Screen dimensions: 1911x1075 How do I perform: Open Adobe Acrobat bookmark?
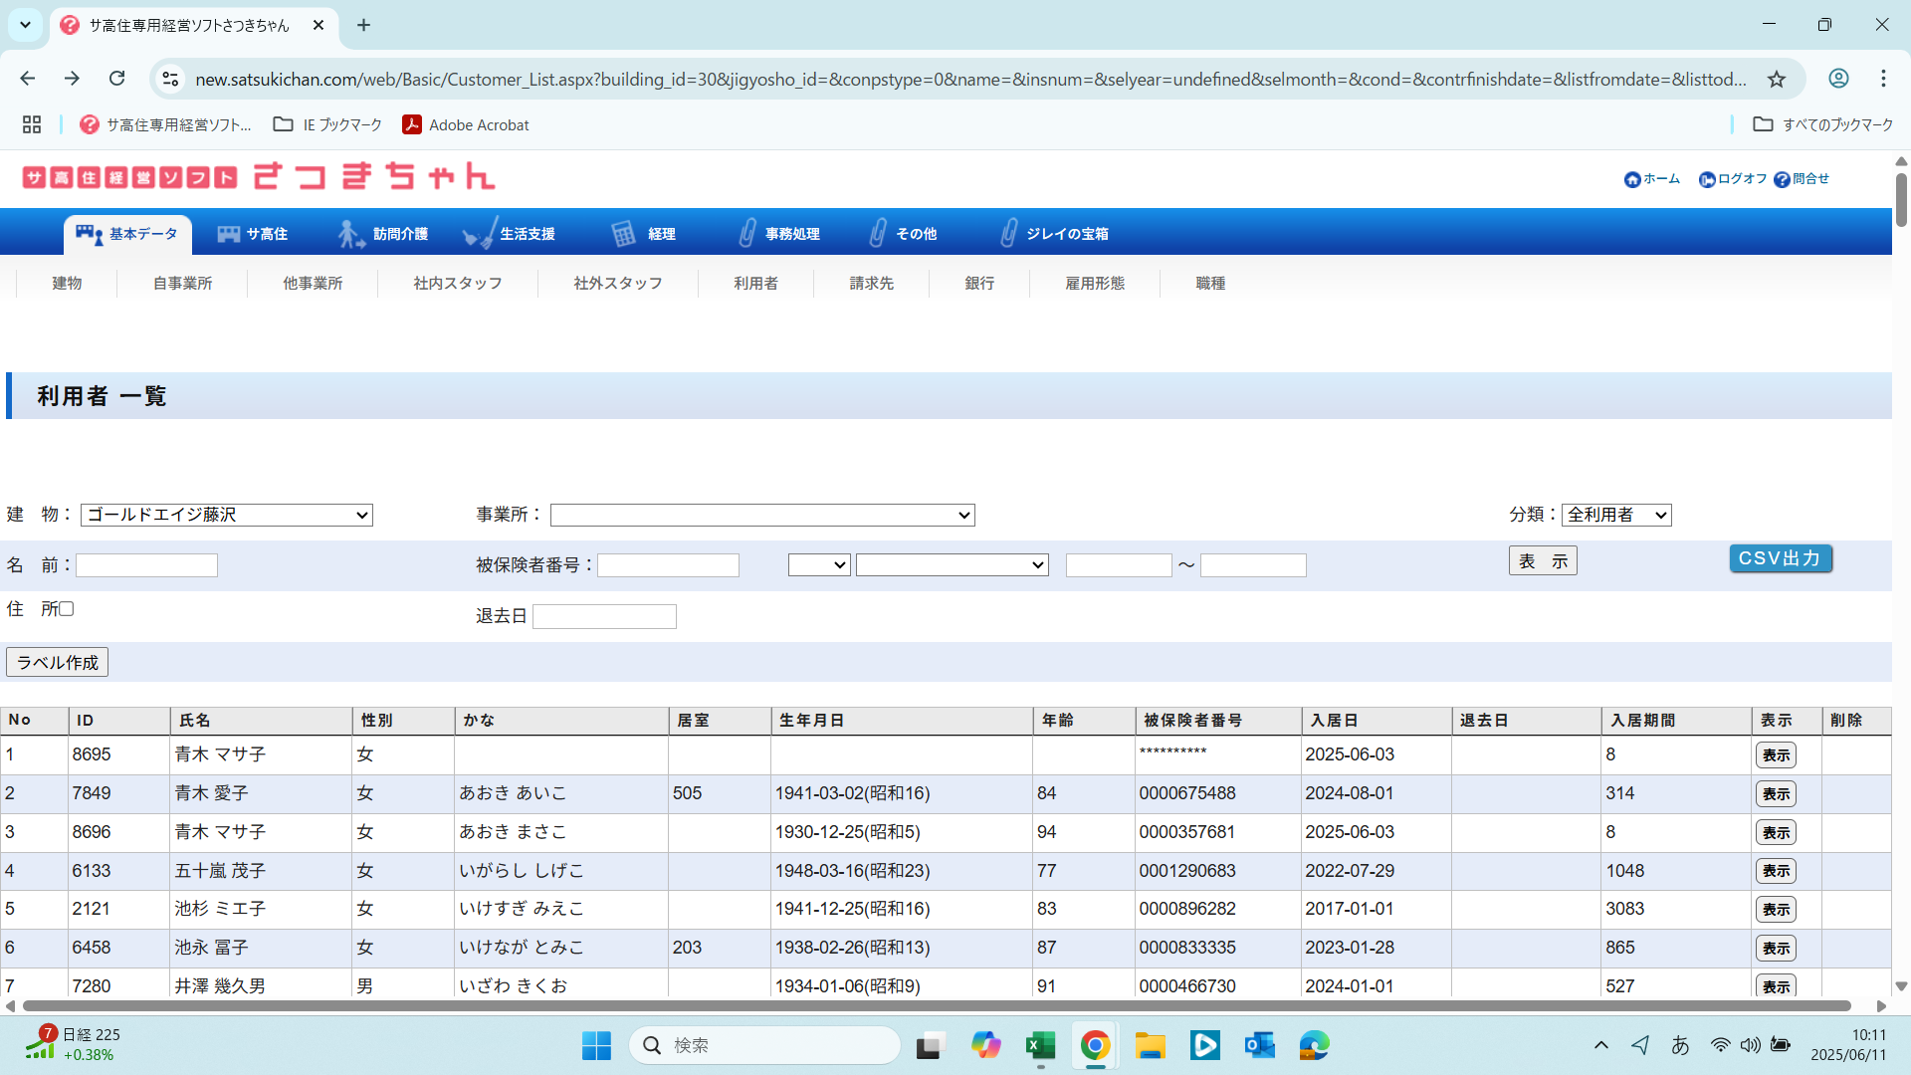[465, 124]
